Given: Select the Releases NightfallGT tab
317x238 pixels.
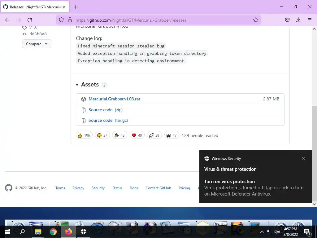Looking at the screenshot, I should tap(35, 7).
